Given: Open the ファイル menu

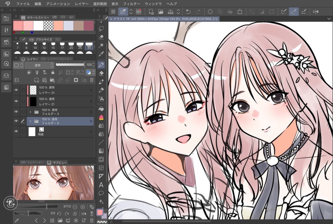Looking at the screenshot, I should click(23, 4).
